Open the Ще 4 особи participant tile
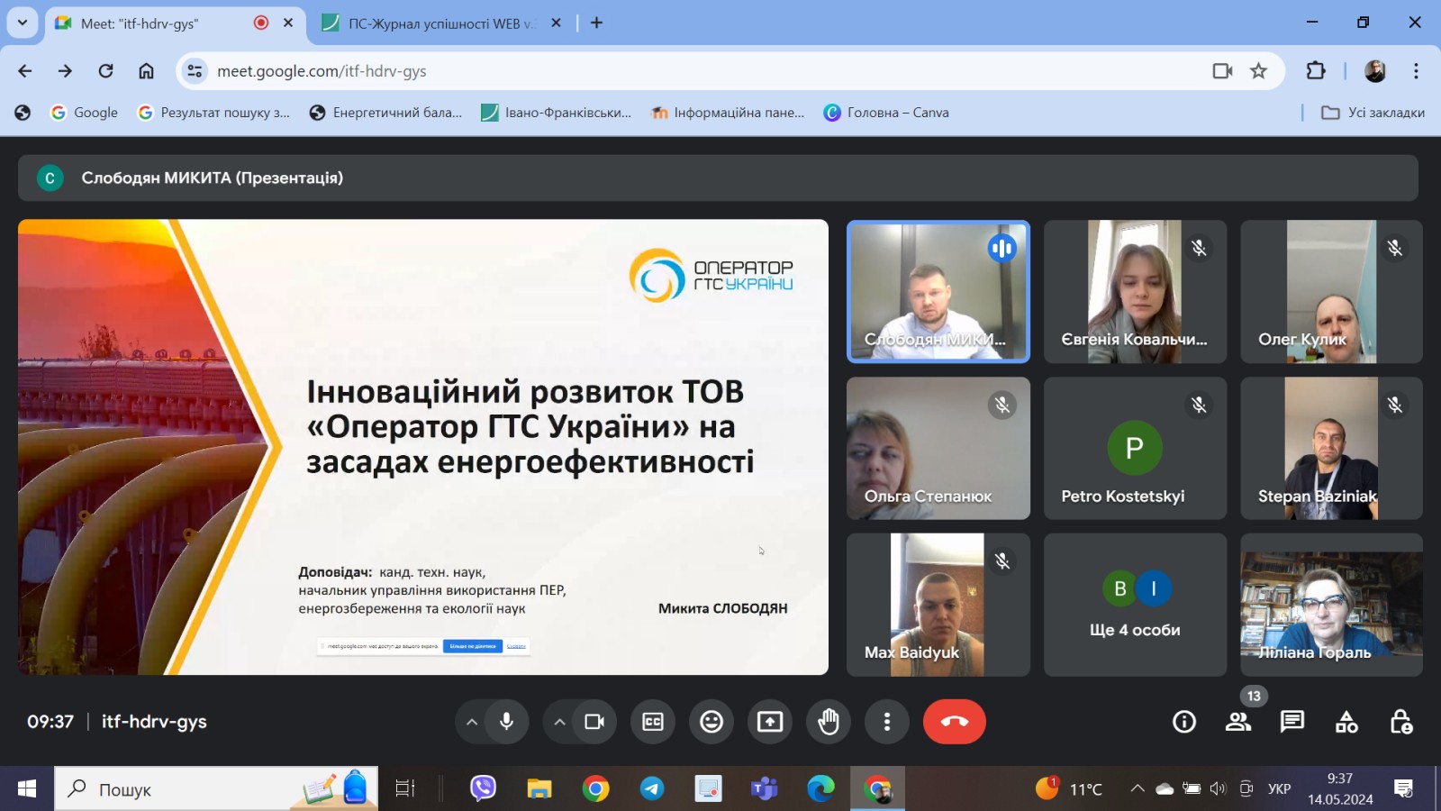 (1135, 604)
